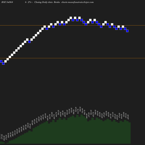Select the lone blue brick within the long uptrend
145x145 pixels.
tap(29, 42)
